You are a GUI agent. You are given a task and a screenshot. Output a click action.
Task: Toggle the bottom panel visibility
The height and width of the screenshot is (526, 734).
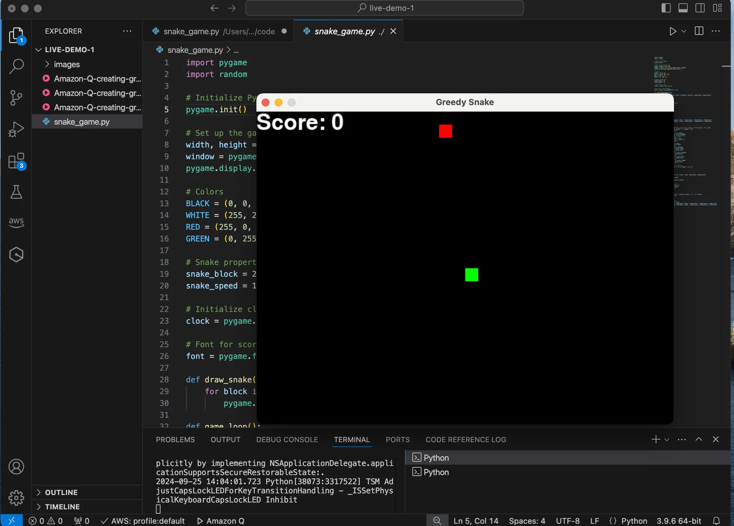point(683,8)
